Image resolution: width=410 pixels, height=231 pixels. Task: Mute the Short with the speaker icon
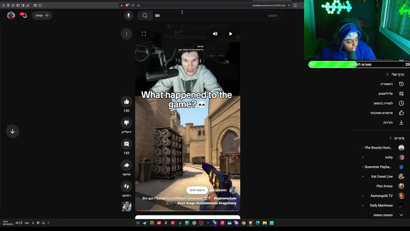[215, 34]
